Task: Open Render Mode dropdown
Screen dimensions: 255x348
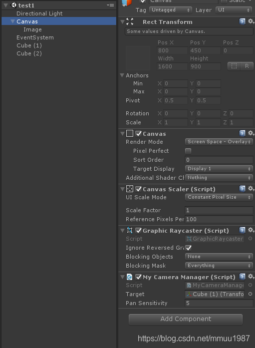Action: coord(219,142)
